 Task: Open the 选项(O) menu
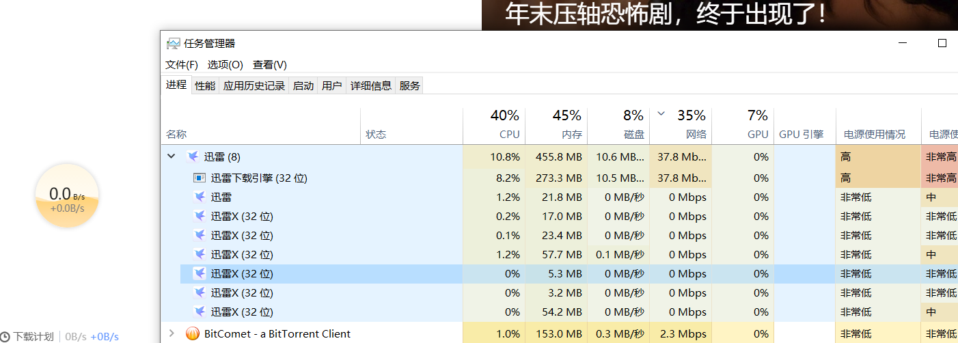pyautogui.click(x=225, y=65)
